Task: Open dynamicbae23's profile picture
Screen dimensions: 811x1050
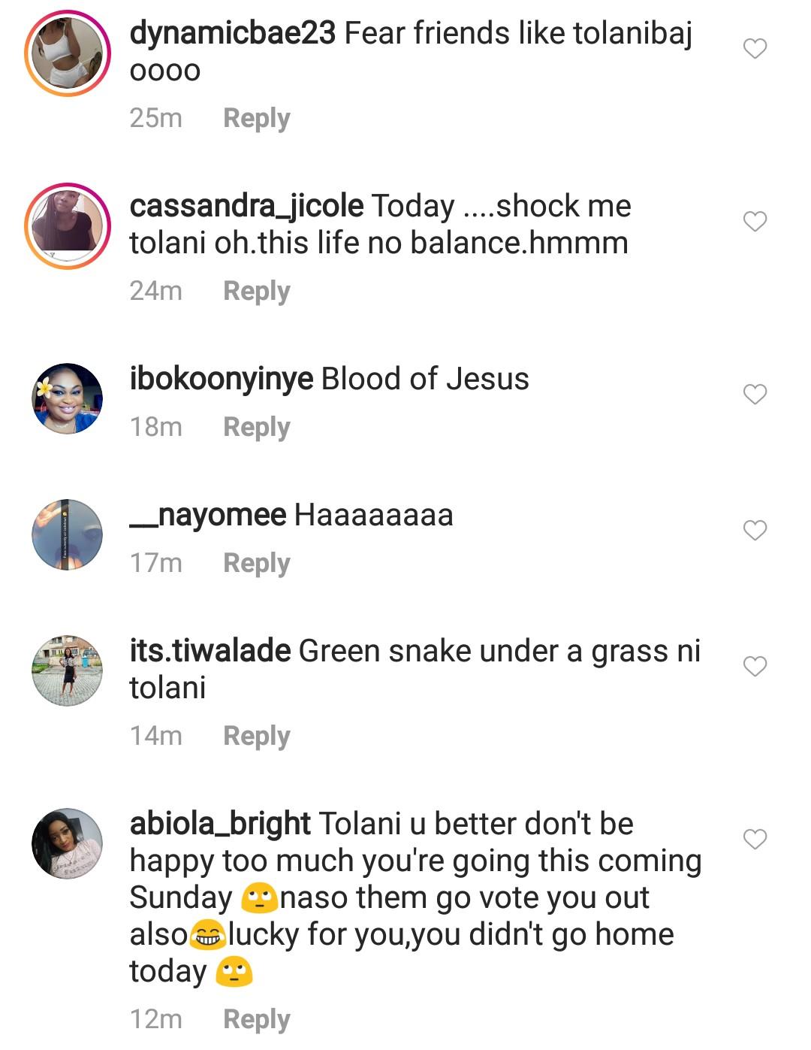Action: tap(68, 53)
